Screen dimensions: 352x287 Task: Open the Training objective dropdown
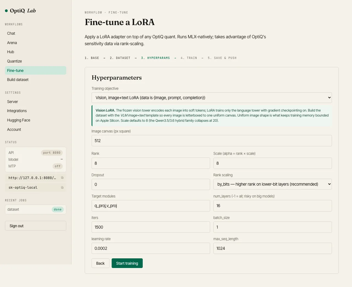pos(212,98)
